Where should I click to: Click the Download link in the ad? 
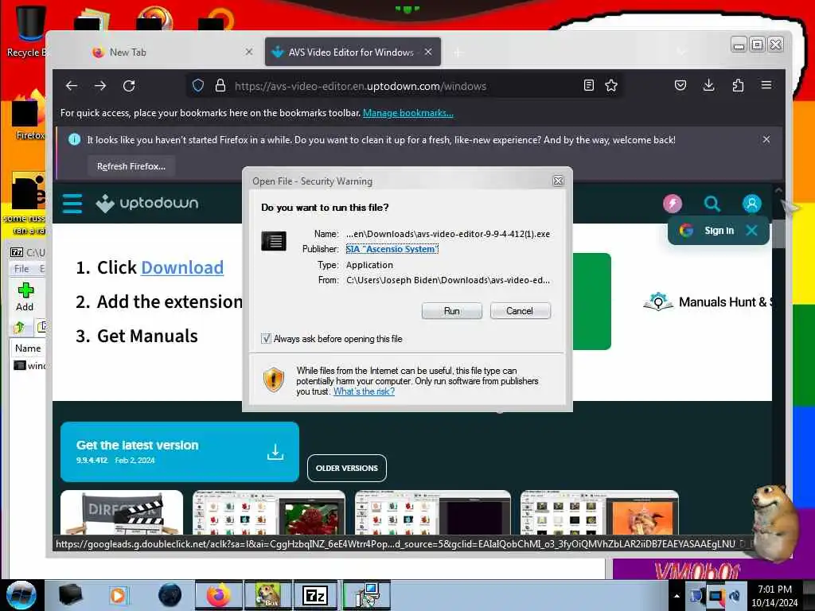pos(182,267)
